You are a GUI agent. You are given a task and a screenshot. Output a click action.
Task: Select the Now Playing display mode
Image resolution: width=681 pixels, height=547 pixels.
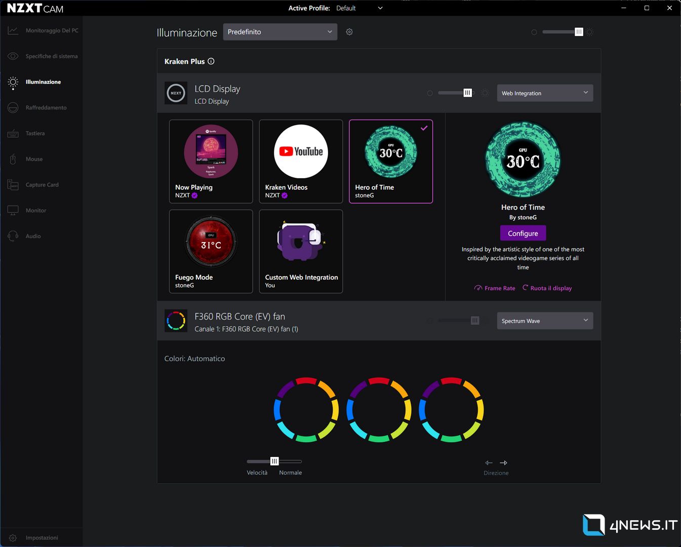(x=211, y=162)
